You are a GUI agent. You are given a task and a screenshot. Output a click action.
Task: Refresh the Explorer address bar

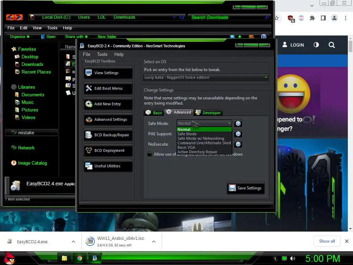tap(182, 17)
